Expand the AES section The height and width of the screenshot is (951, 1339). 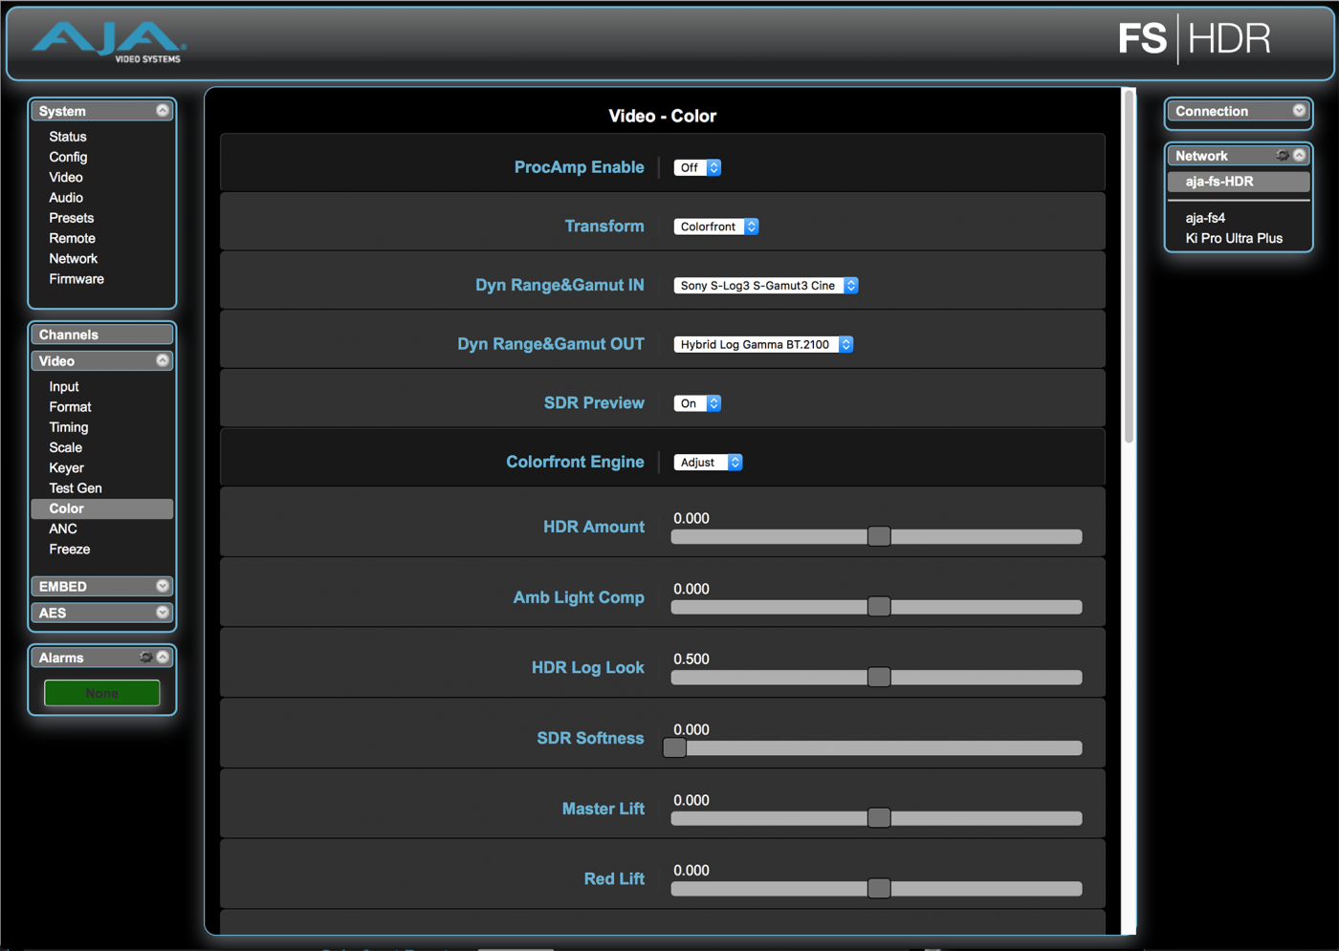tap(164, 613)
